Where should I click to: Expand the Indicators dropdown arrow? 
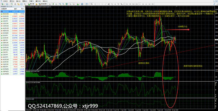(80, 4)
